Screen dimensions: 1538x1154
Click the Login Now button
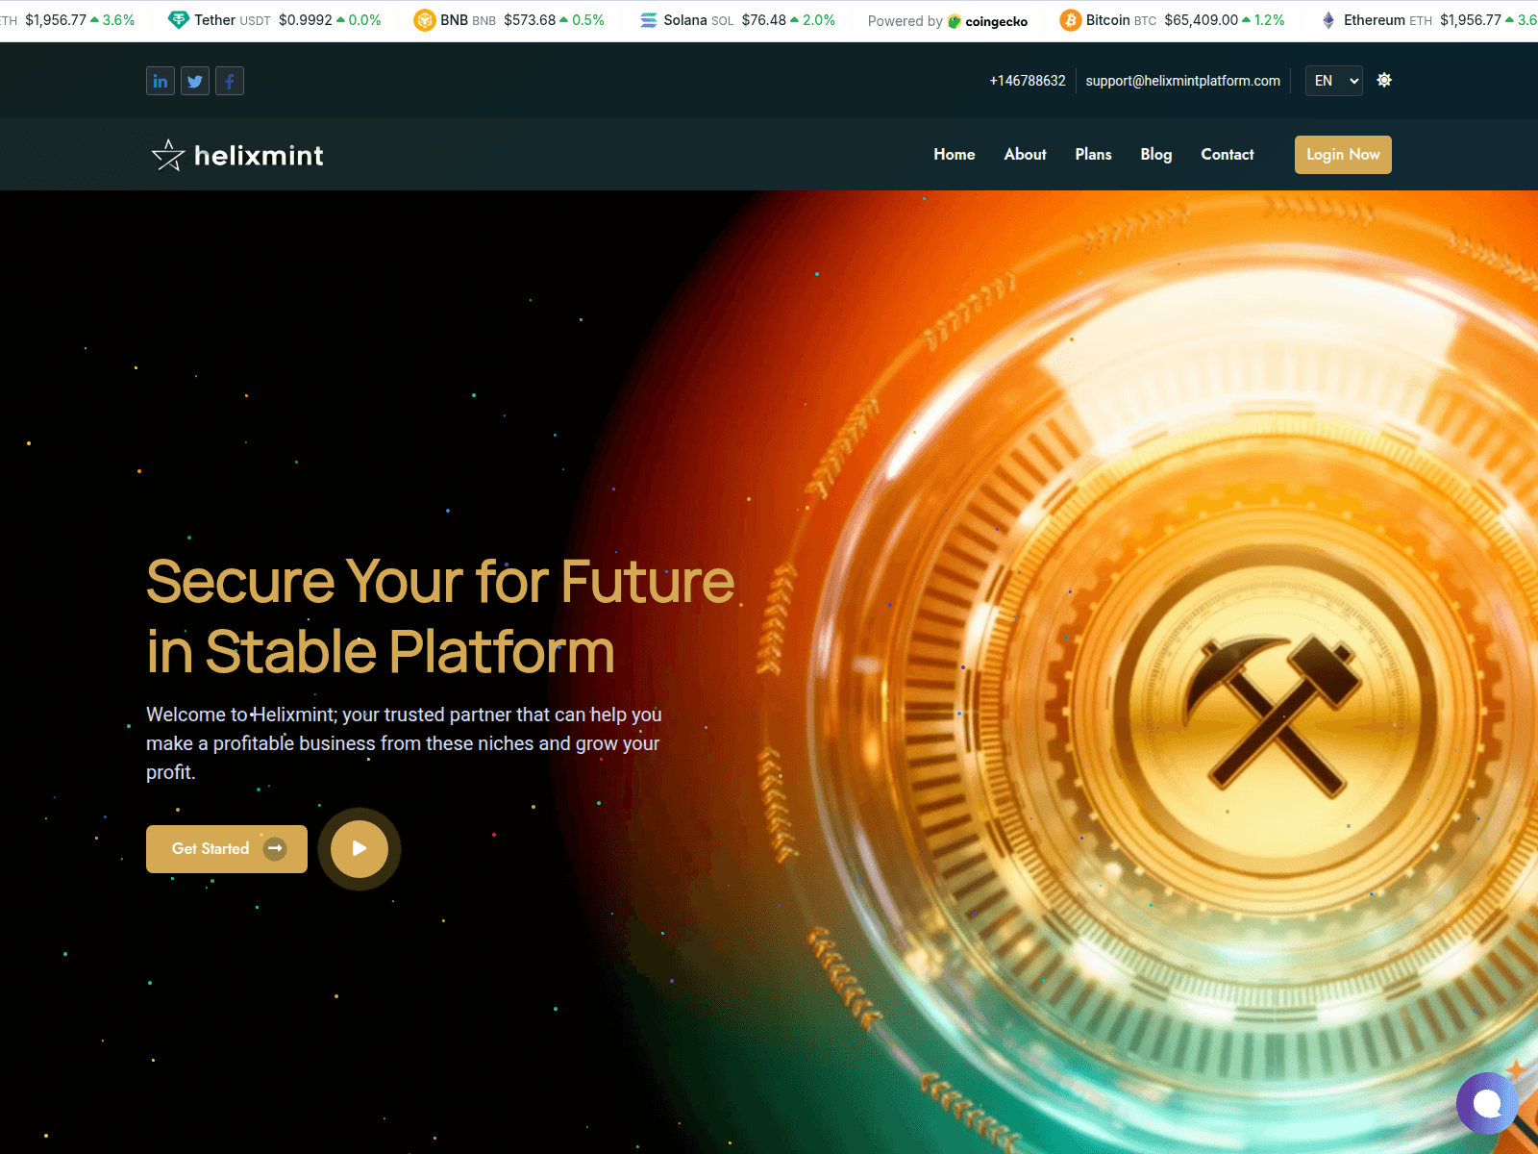coord(1343,155)
